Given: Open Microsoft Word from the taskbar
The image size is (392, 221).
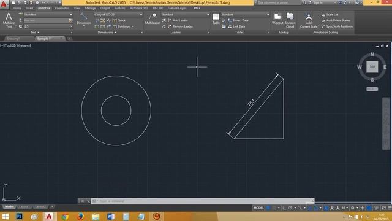Looking at the screenshot, I should [111, 217].
